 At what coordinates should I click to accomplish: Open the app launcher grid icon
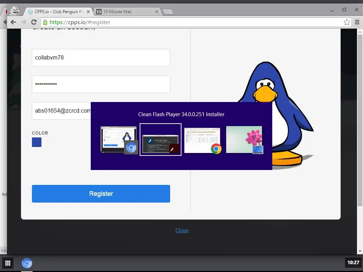coord(8,263)
